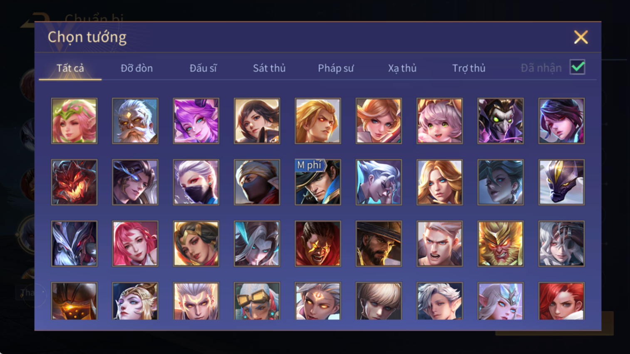Viewport: 630px width, 354px height.
Task: Select the pink-haired hero with green leaf crown
Action: tap(74, 121)
